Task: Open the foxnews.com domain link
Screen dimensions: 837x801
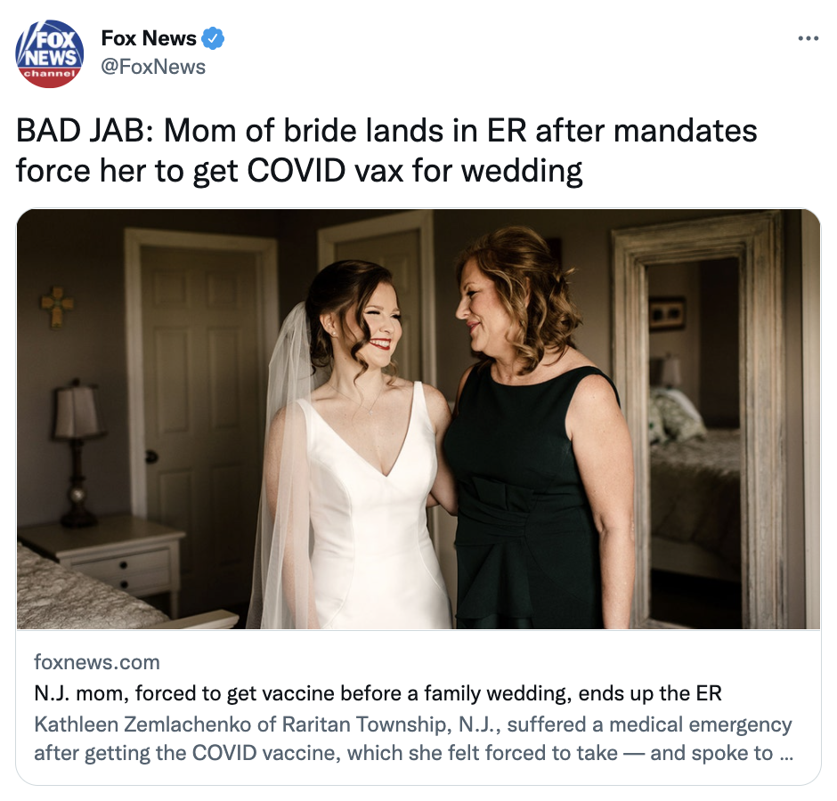Action: (x=97, y=662)
